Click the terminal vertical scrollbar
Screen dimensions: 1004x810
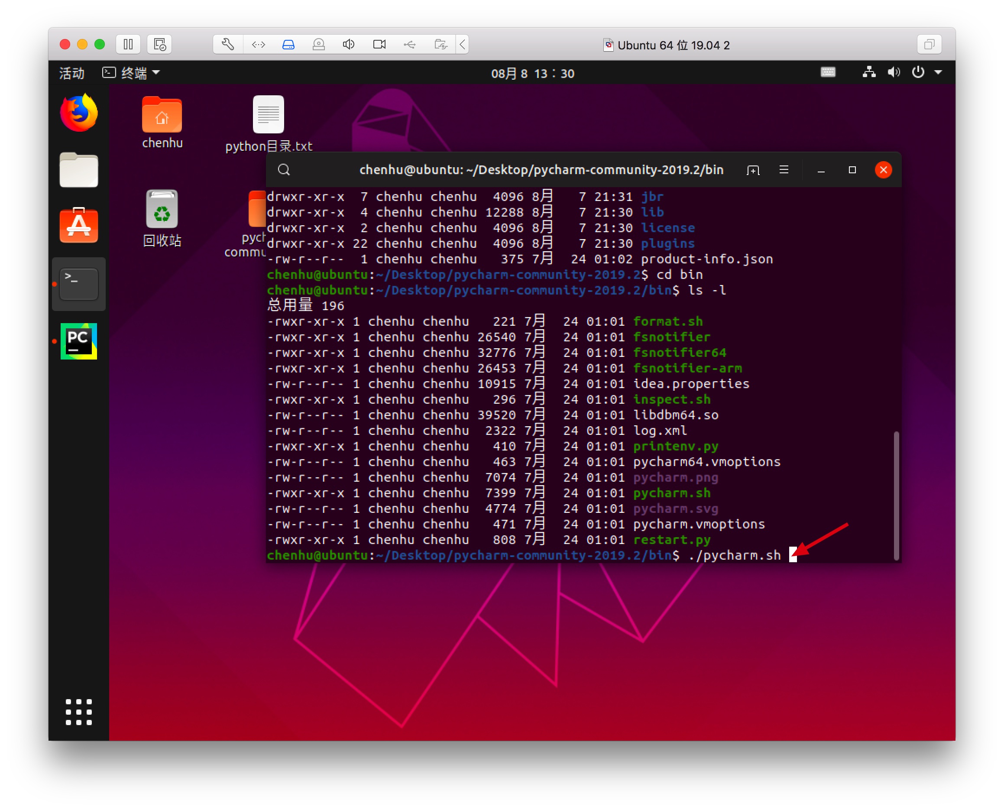[x=896, y=496]
